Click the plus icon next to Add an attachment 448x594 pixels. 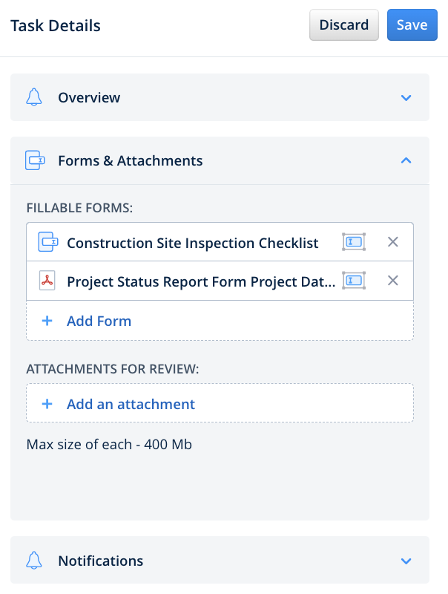tap(47, 404)
